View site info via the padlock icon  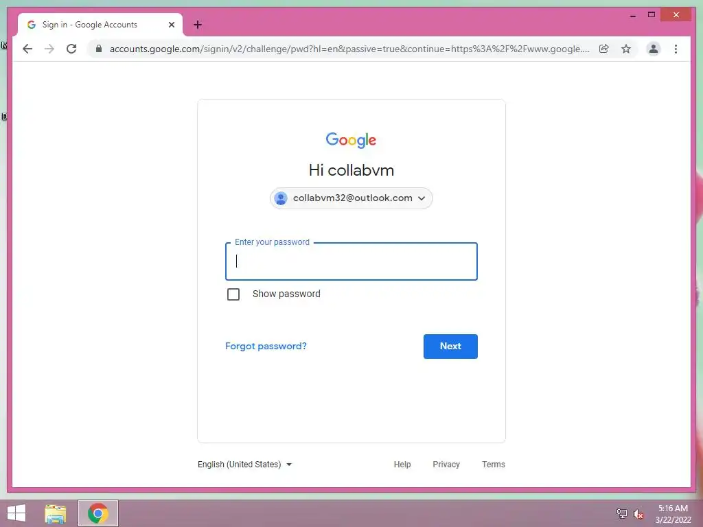(99, 49)
